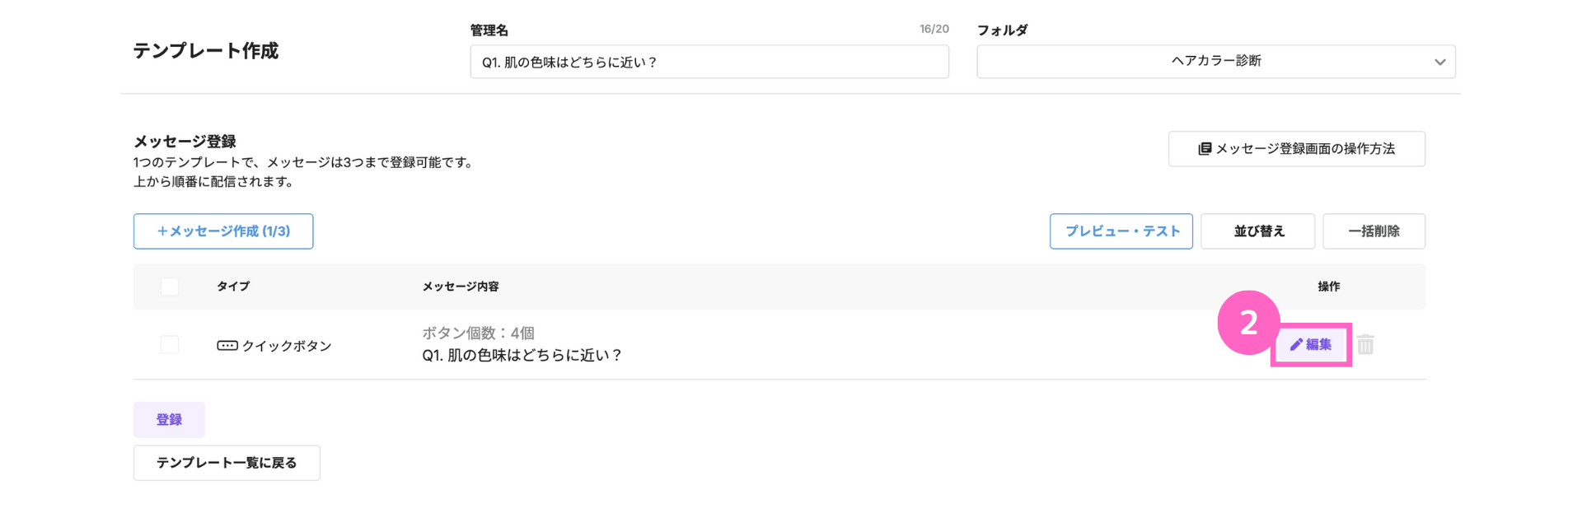Viewport: 1582px width, 527px height.
Task: Click the trash delete icon
Action: pos(1365,344)
